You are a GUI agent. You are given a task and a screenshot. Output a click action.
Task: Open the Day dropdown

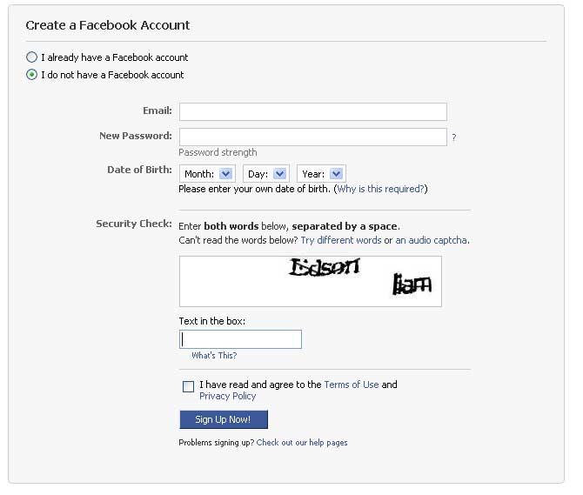266,173
